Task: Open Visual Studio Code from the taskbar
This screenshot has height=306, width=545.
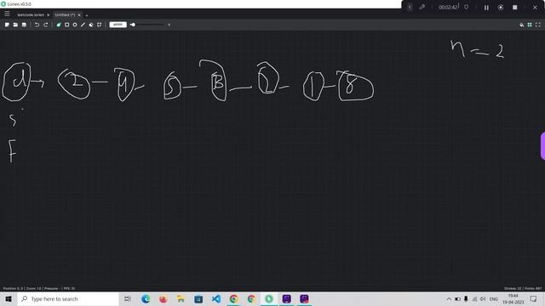Action: click(x=216, y=298)
